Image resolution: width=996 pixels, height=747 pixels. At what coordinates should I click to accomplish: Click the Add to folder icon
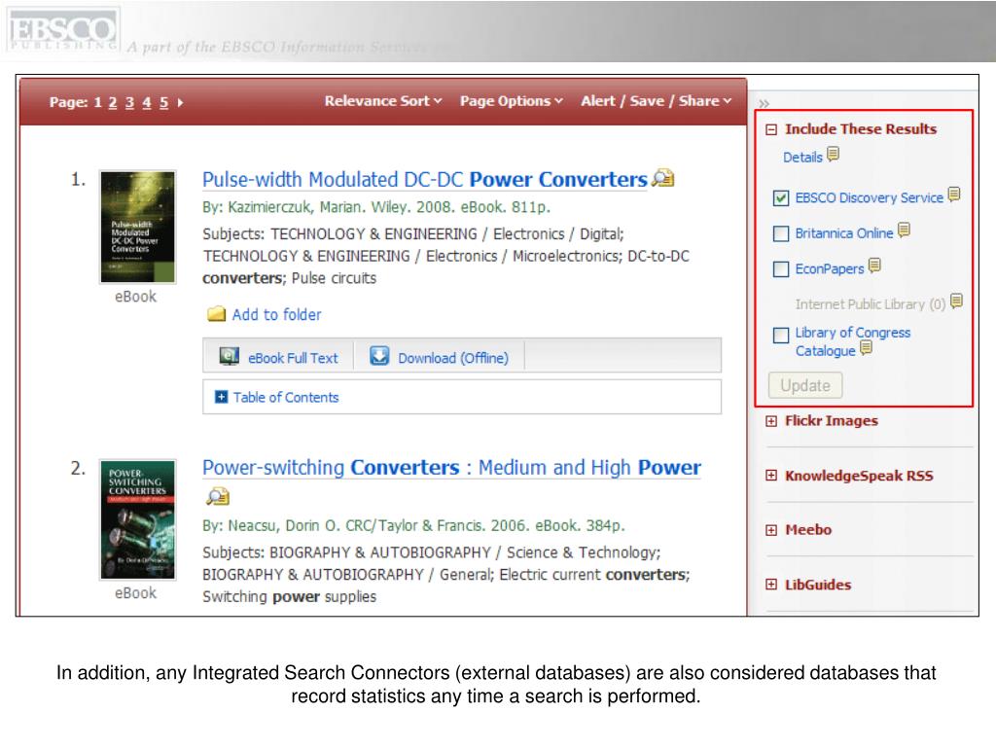217,314
